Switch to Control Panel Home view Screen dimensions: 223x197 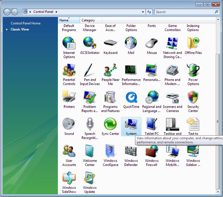click(x=25, y=23)
